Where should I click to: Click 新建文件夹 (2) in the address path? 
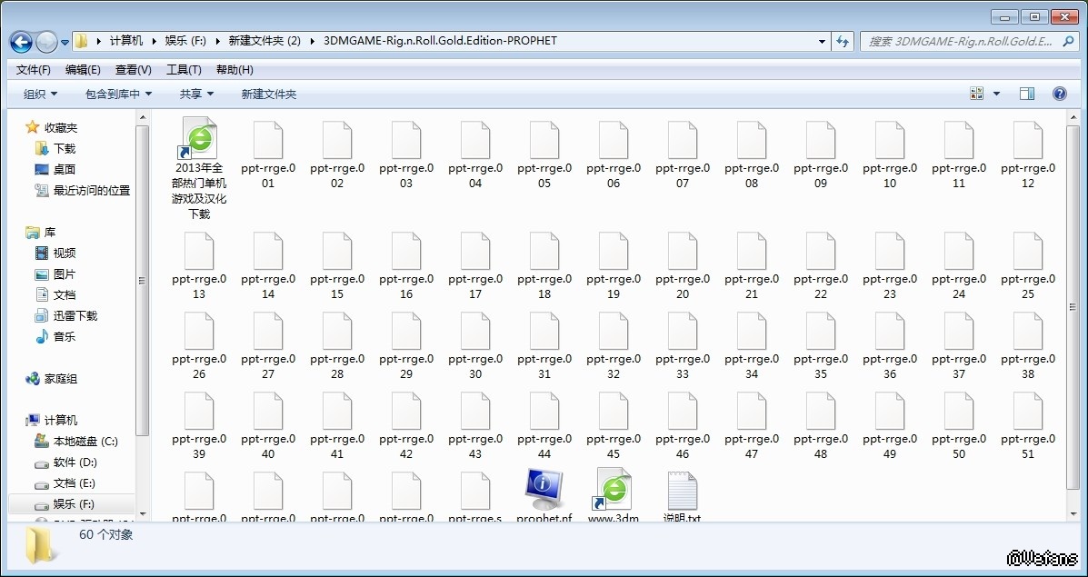pos(265,41)
